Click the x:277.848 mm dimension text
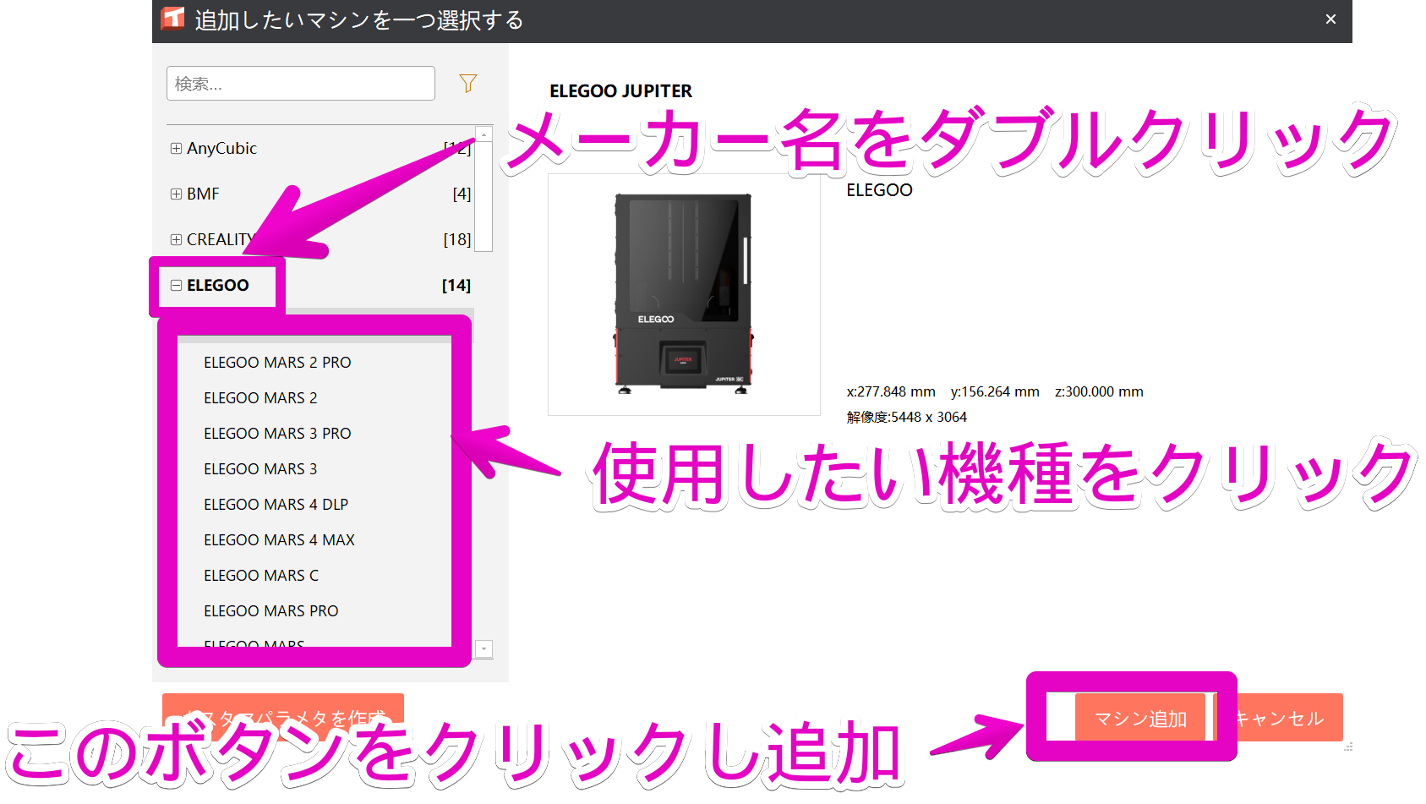The image size is (1426, 804). click(x=891, y=391)
